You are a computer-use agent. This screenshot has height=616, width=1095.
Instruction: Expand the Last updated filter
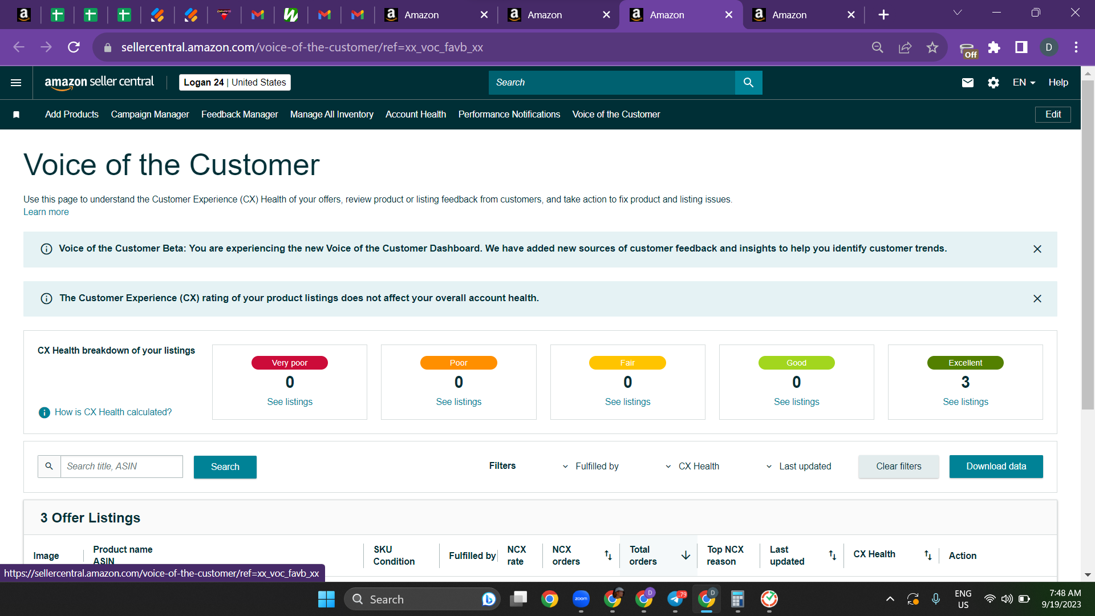[798, 467]
